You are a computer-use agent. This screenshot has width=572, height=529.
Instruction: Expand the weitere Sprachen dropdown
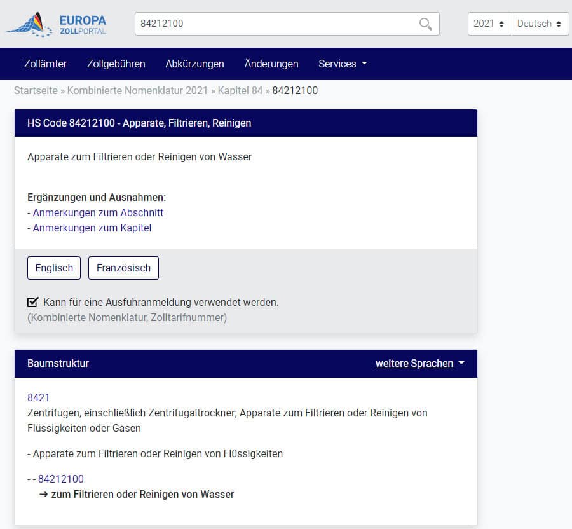pos(419,364)
